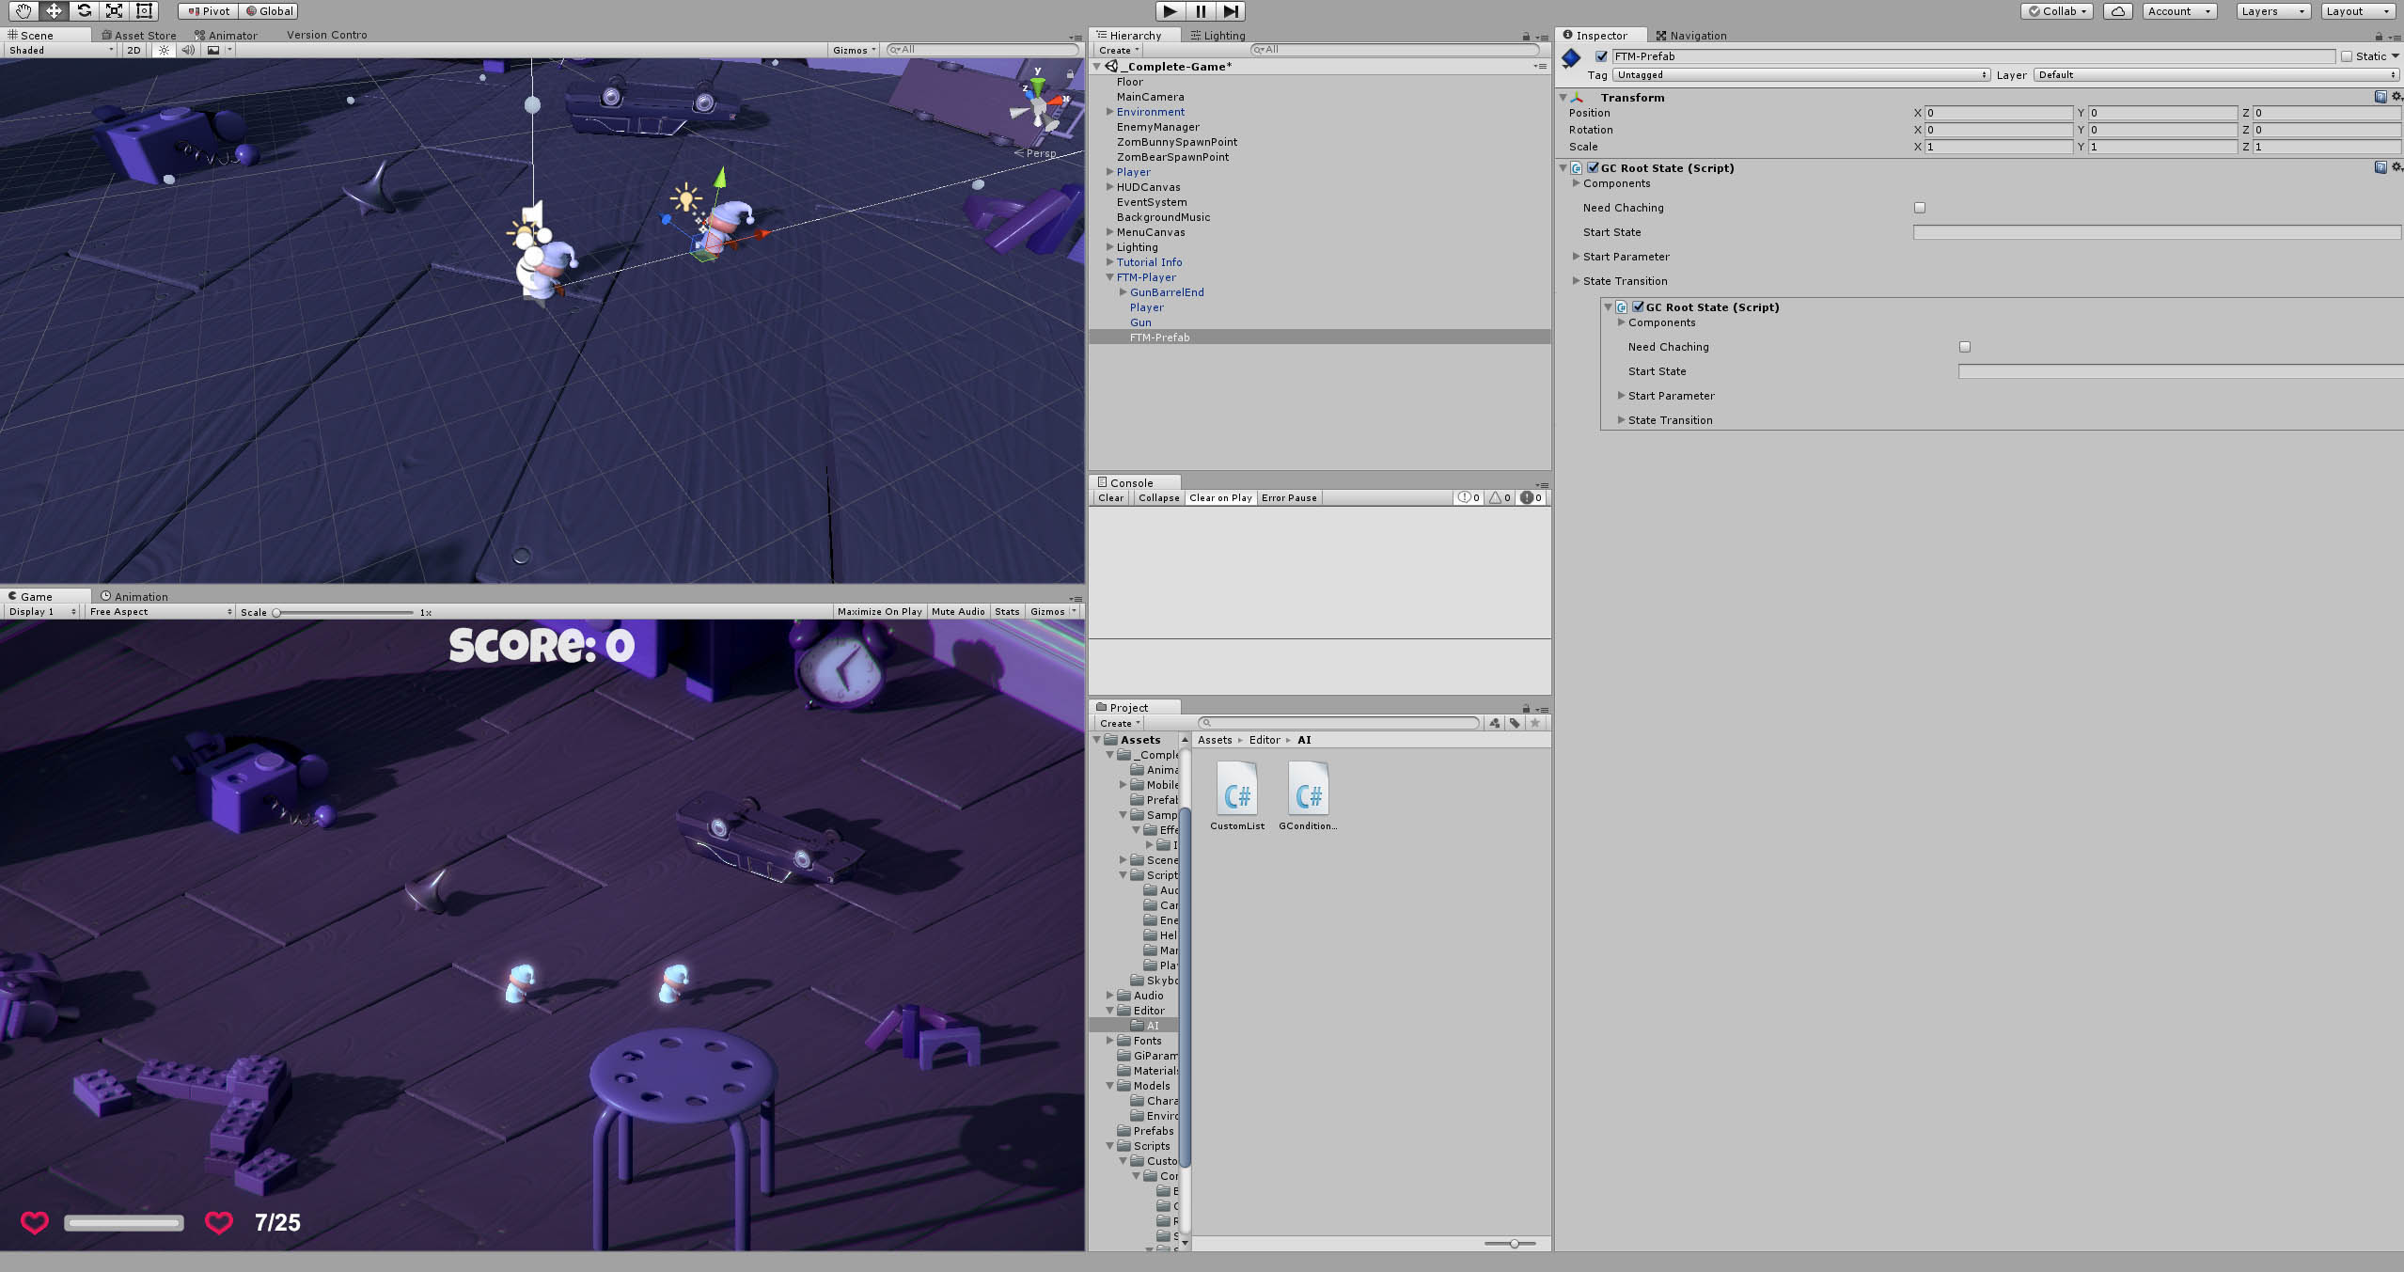Collapse the FTM-Player hierarchy entry

click(x=1110, y=276)
